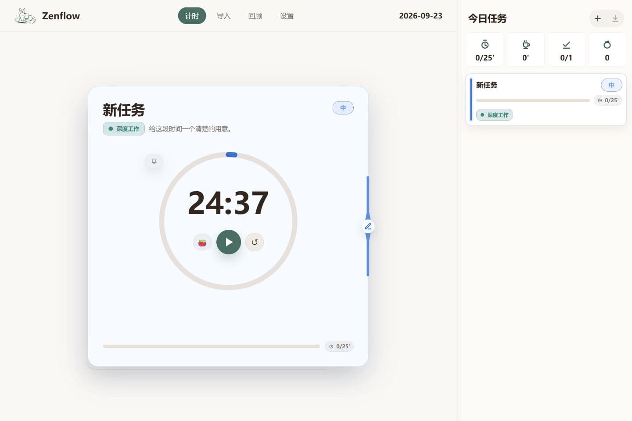Click the completed tasks 0/1 stat tile
Viewport: 632px width, 421px height.
(x=566, y=50)
